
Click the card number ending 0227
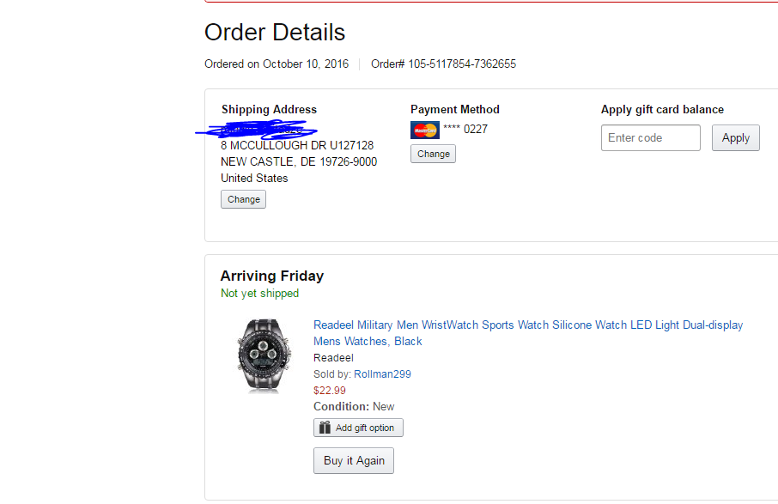point(465,130)
